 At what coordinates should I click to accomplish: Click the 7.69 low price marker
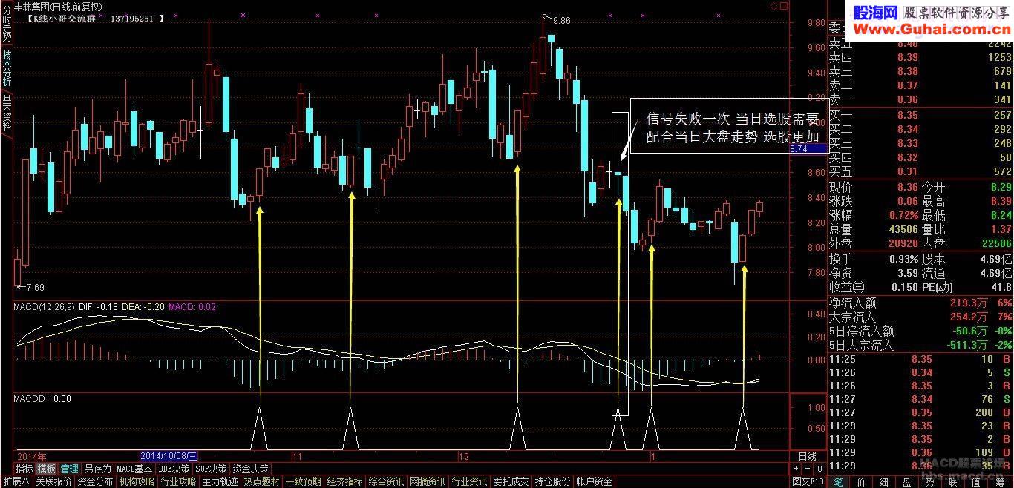tap(35, 287)
